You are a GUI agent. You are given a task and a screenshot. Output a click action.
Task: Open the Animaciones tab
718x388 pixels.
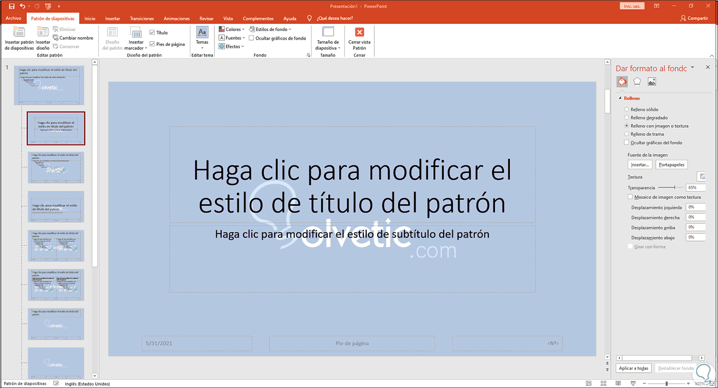177,19
